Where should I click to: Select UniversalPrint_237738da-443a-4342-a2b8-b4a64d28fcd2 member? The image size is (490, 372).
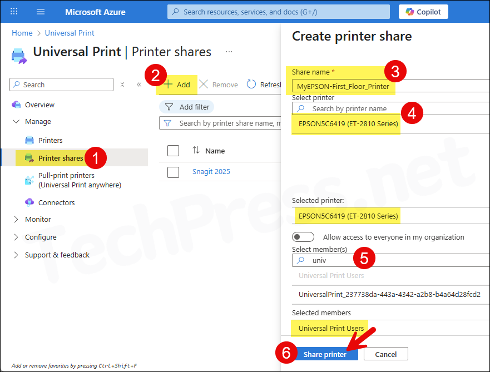pos(389,294)
